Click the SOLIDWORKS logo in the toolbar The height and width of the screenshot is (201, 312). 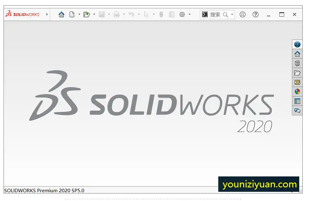tap(22, 14)
